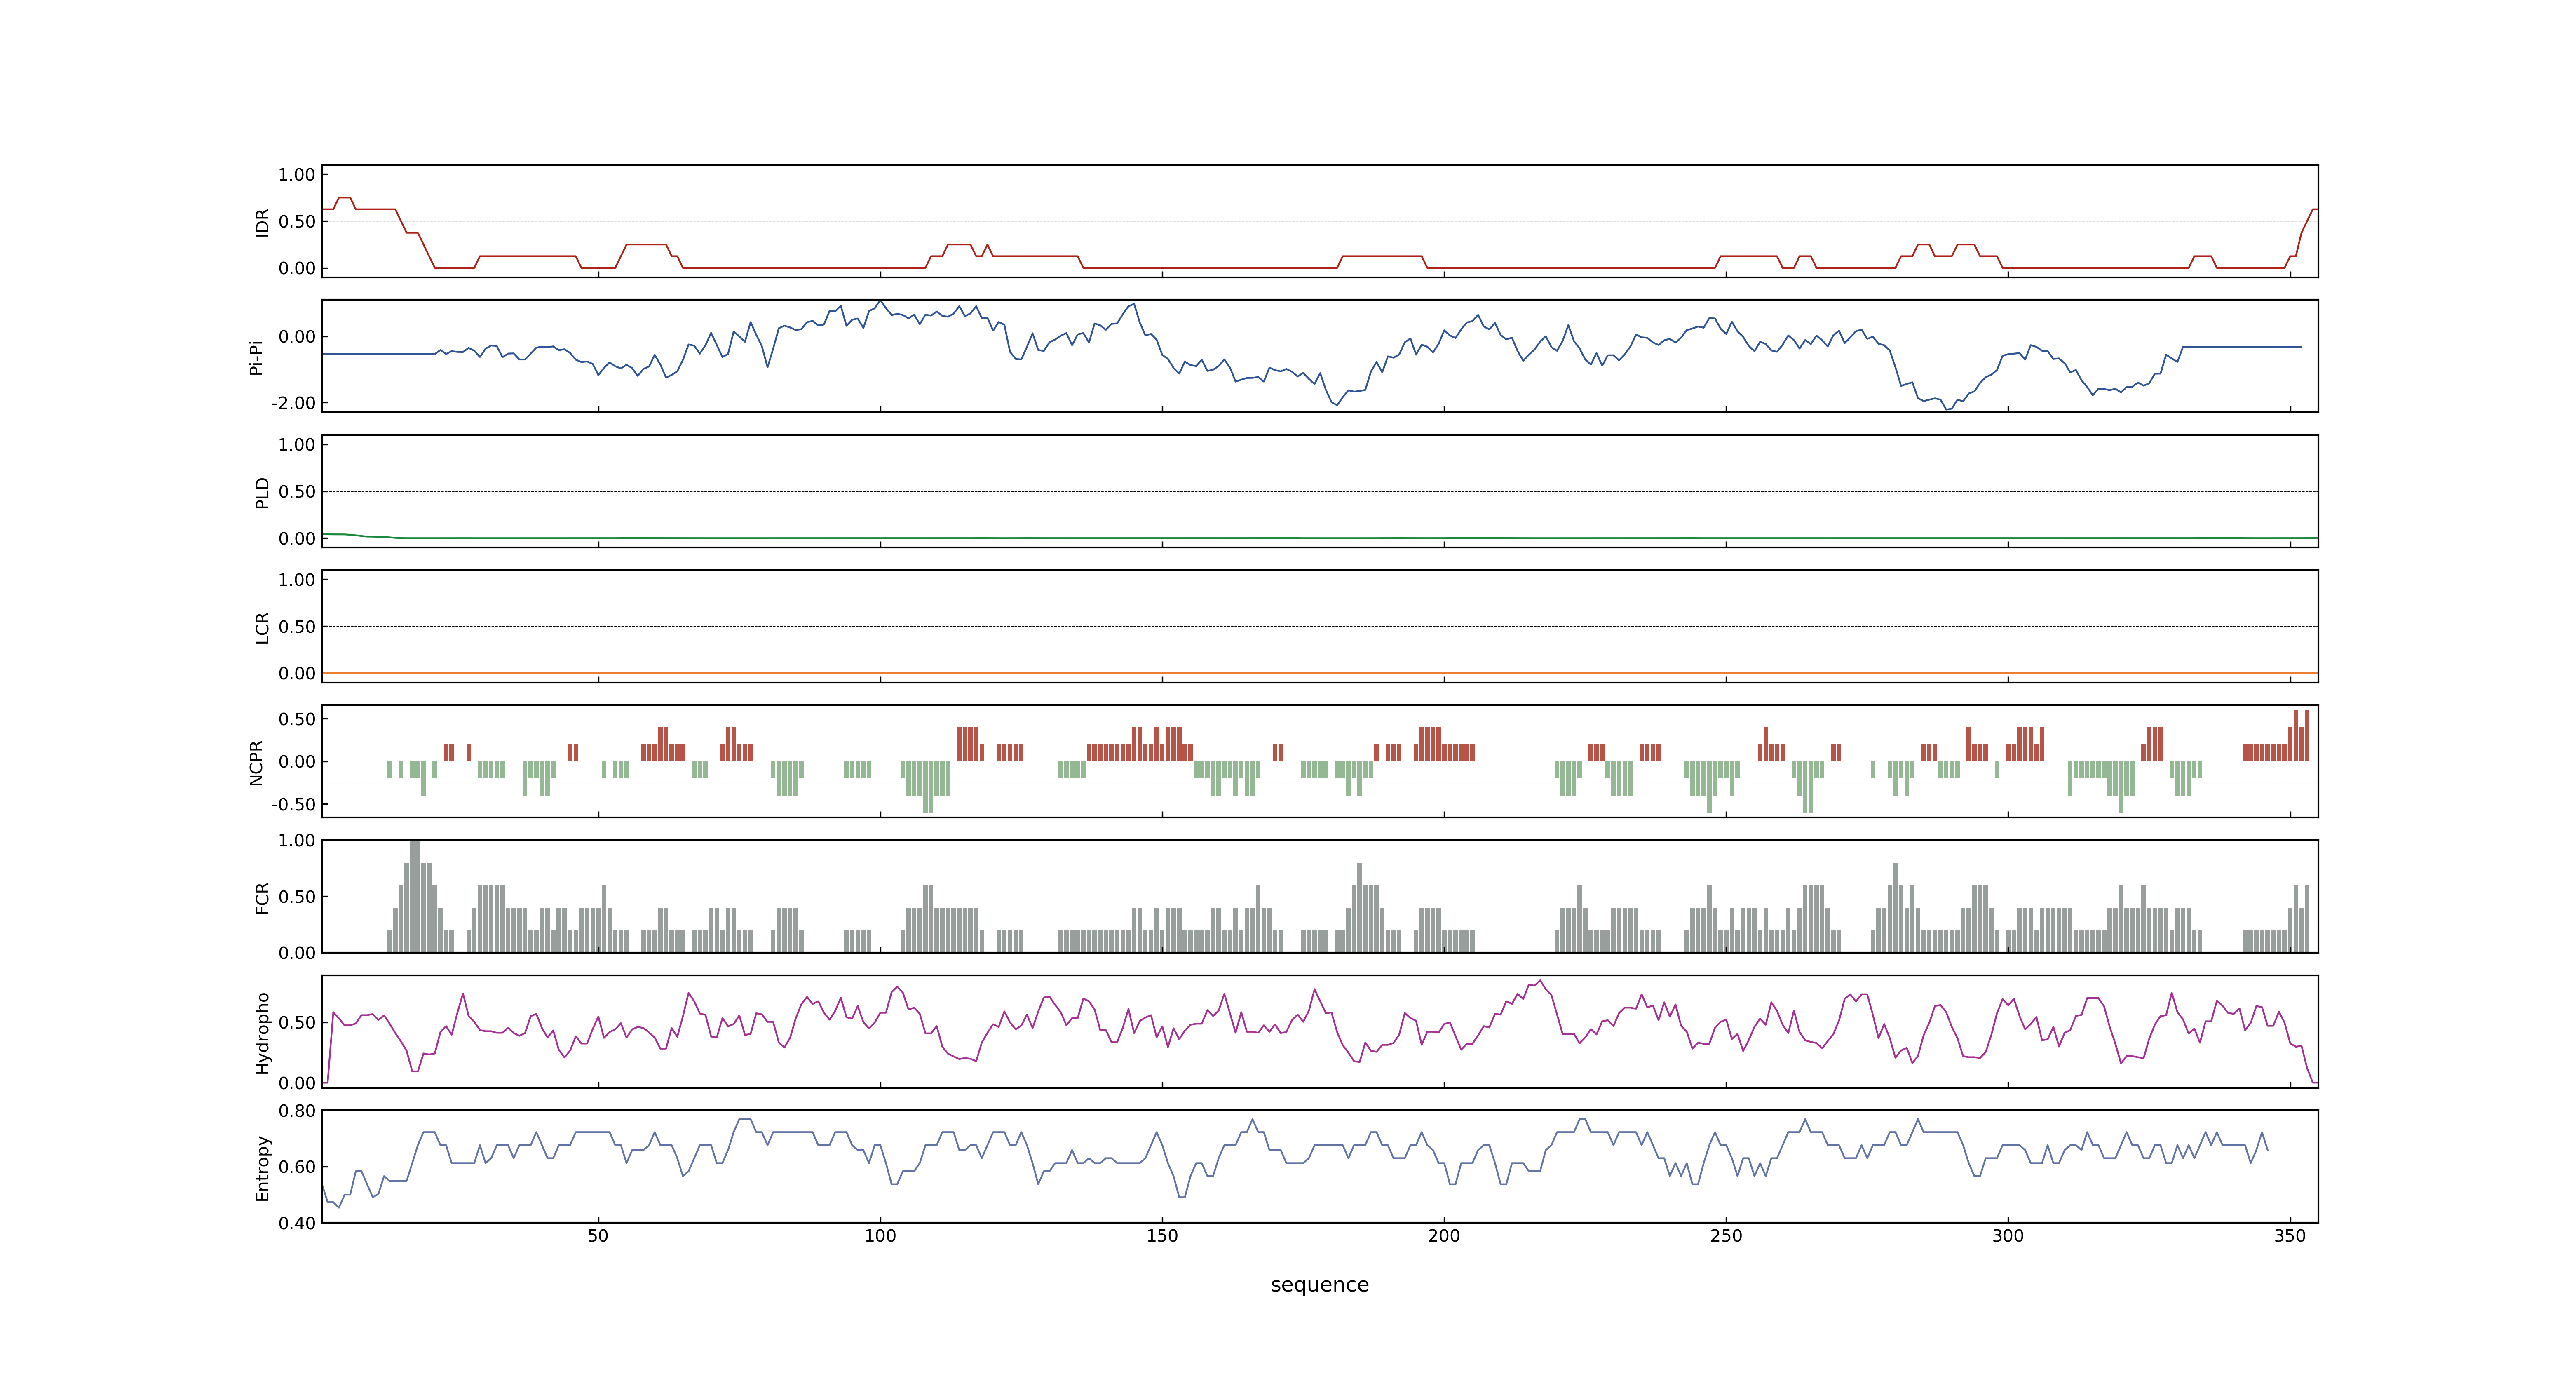Click the x-axis tick label 350

[x=2290, y=1236]
